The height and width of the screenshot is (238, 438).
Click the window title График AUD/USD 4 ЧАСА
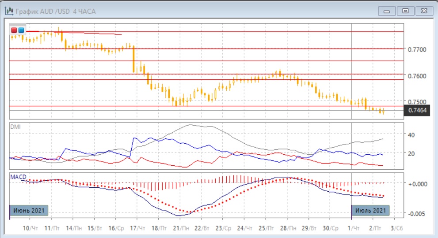56,11
